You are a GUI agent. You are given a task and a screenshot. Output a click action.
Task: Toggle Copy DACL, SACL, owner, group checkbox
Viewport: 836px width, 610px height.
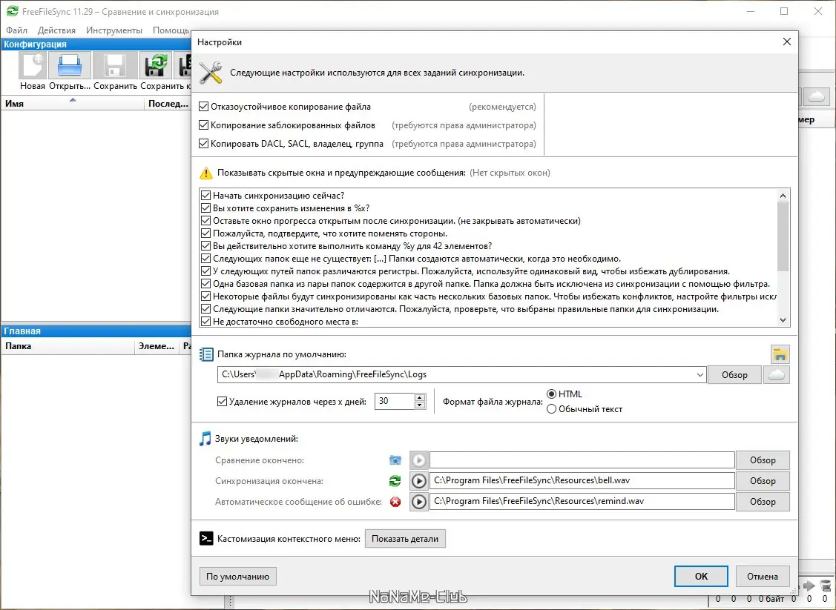tap(203, 144)
